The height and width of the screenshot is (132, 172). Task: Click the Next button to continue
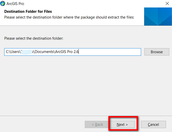click(x=122, y=124)
